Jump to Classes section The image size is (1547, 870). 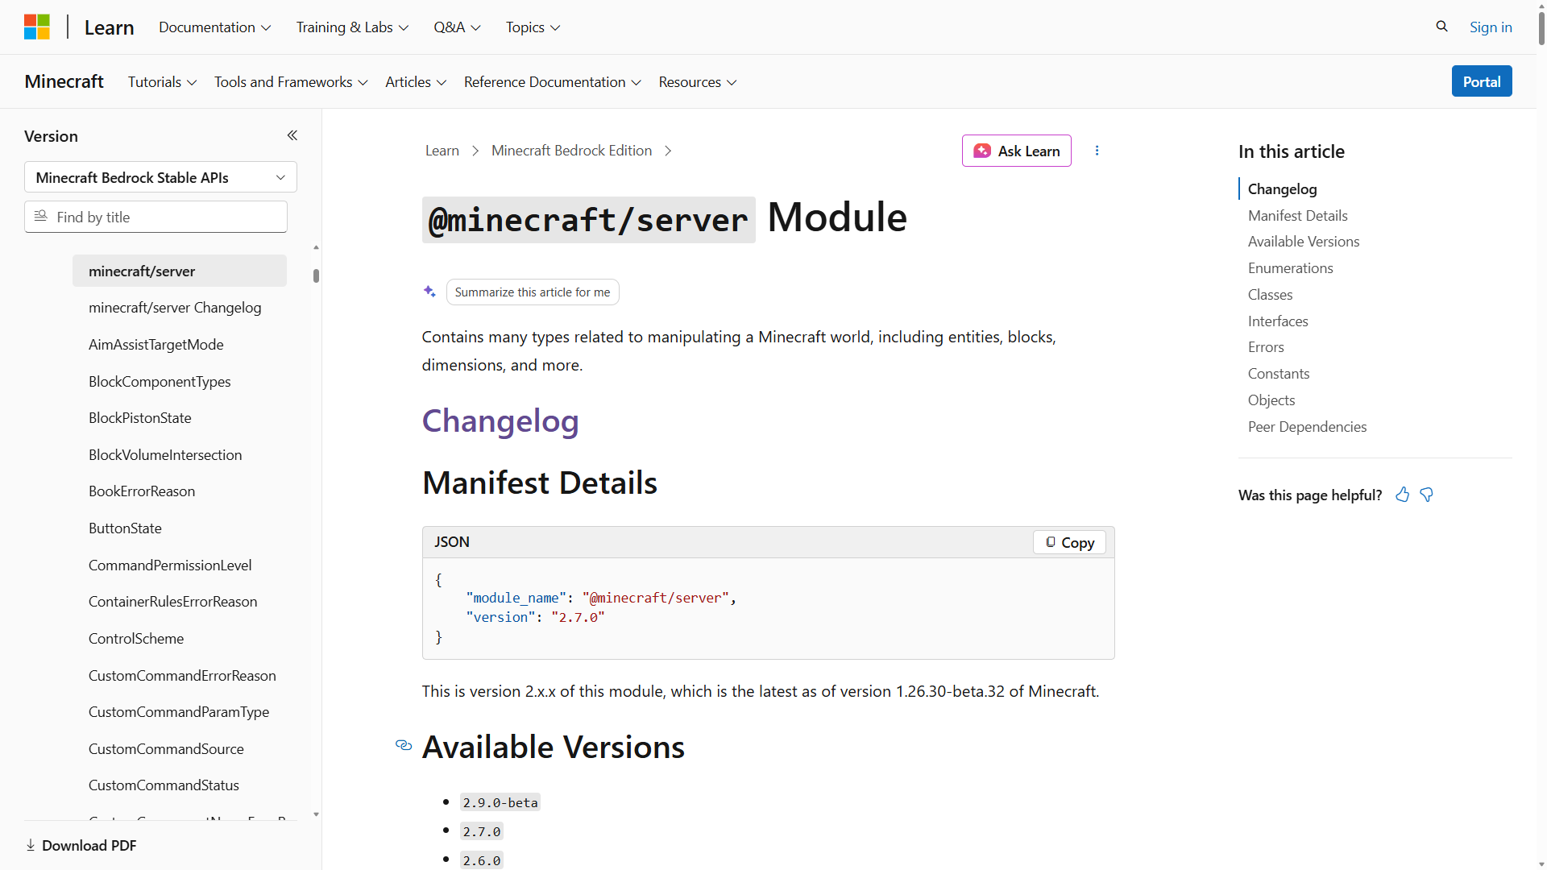[x=1270, y=295]
